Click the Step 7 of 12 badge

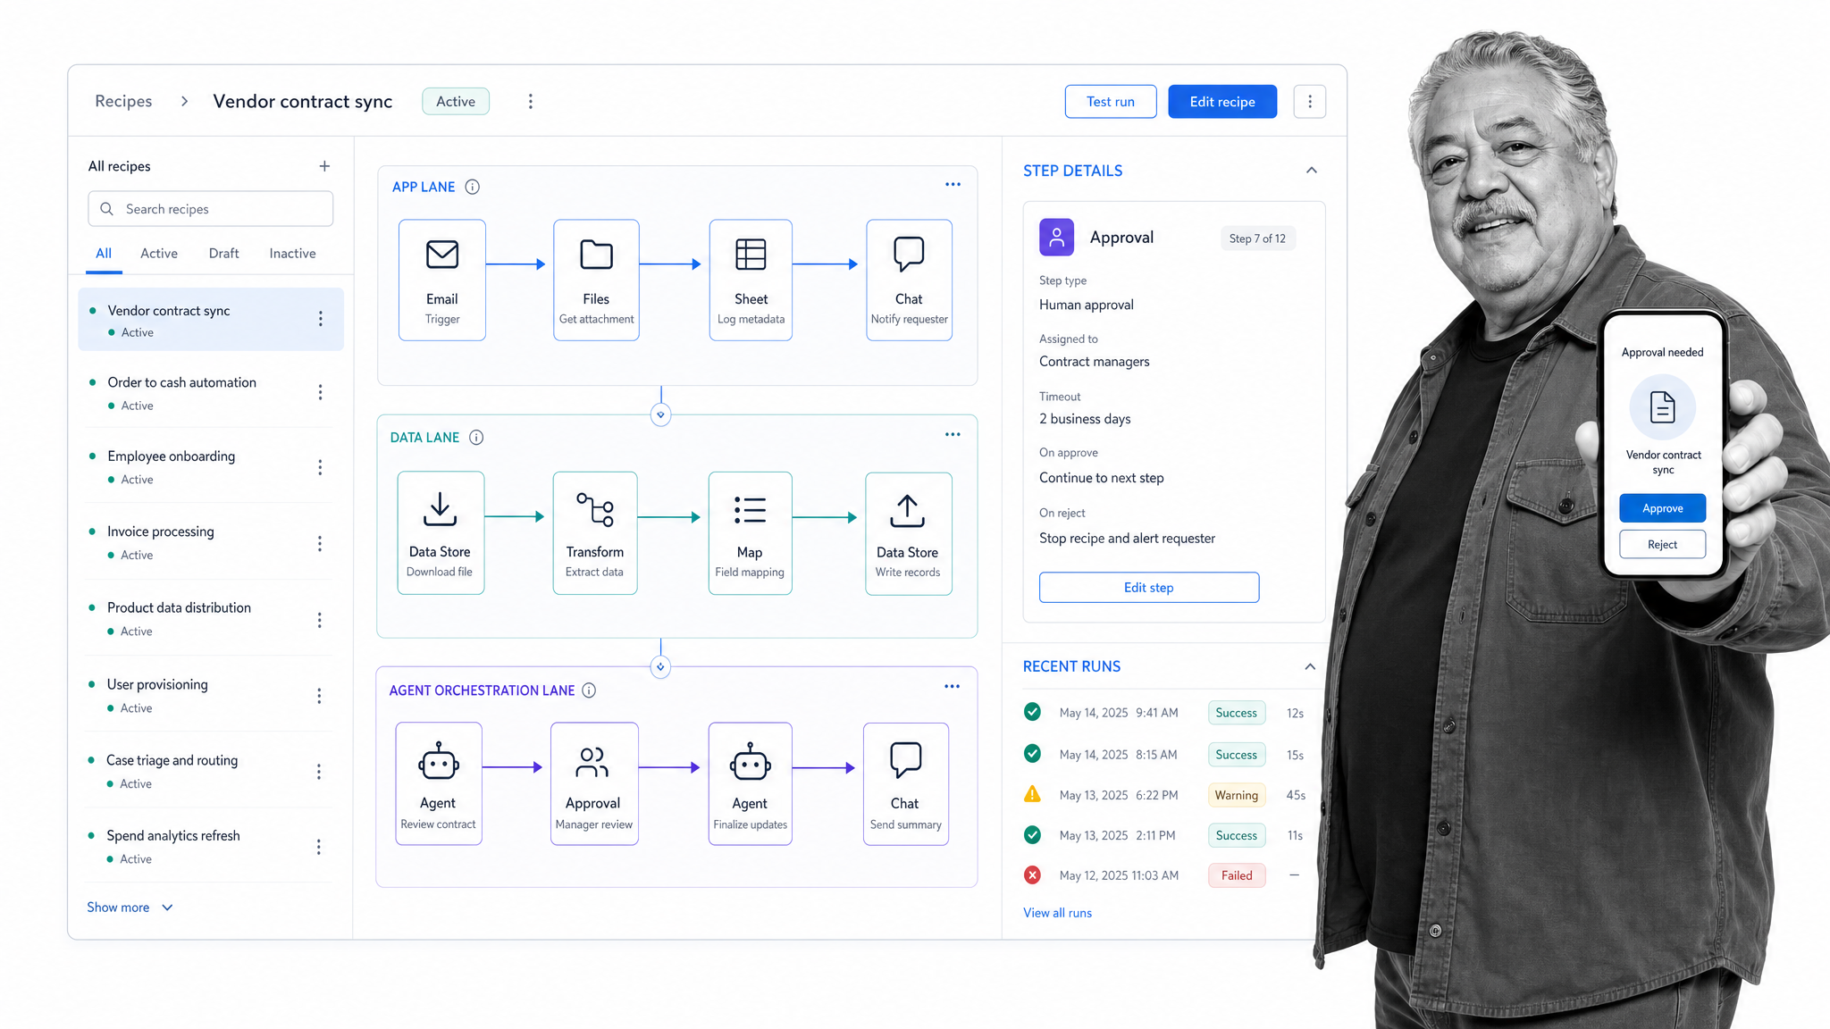[1257, 238]
